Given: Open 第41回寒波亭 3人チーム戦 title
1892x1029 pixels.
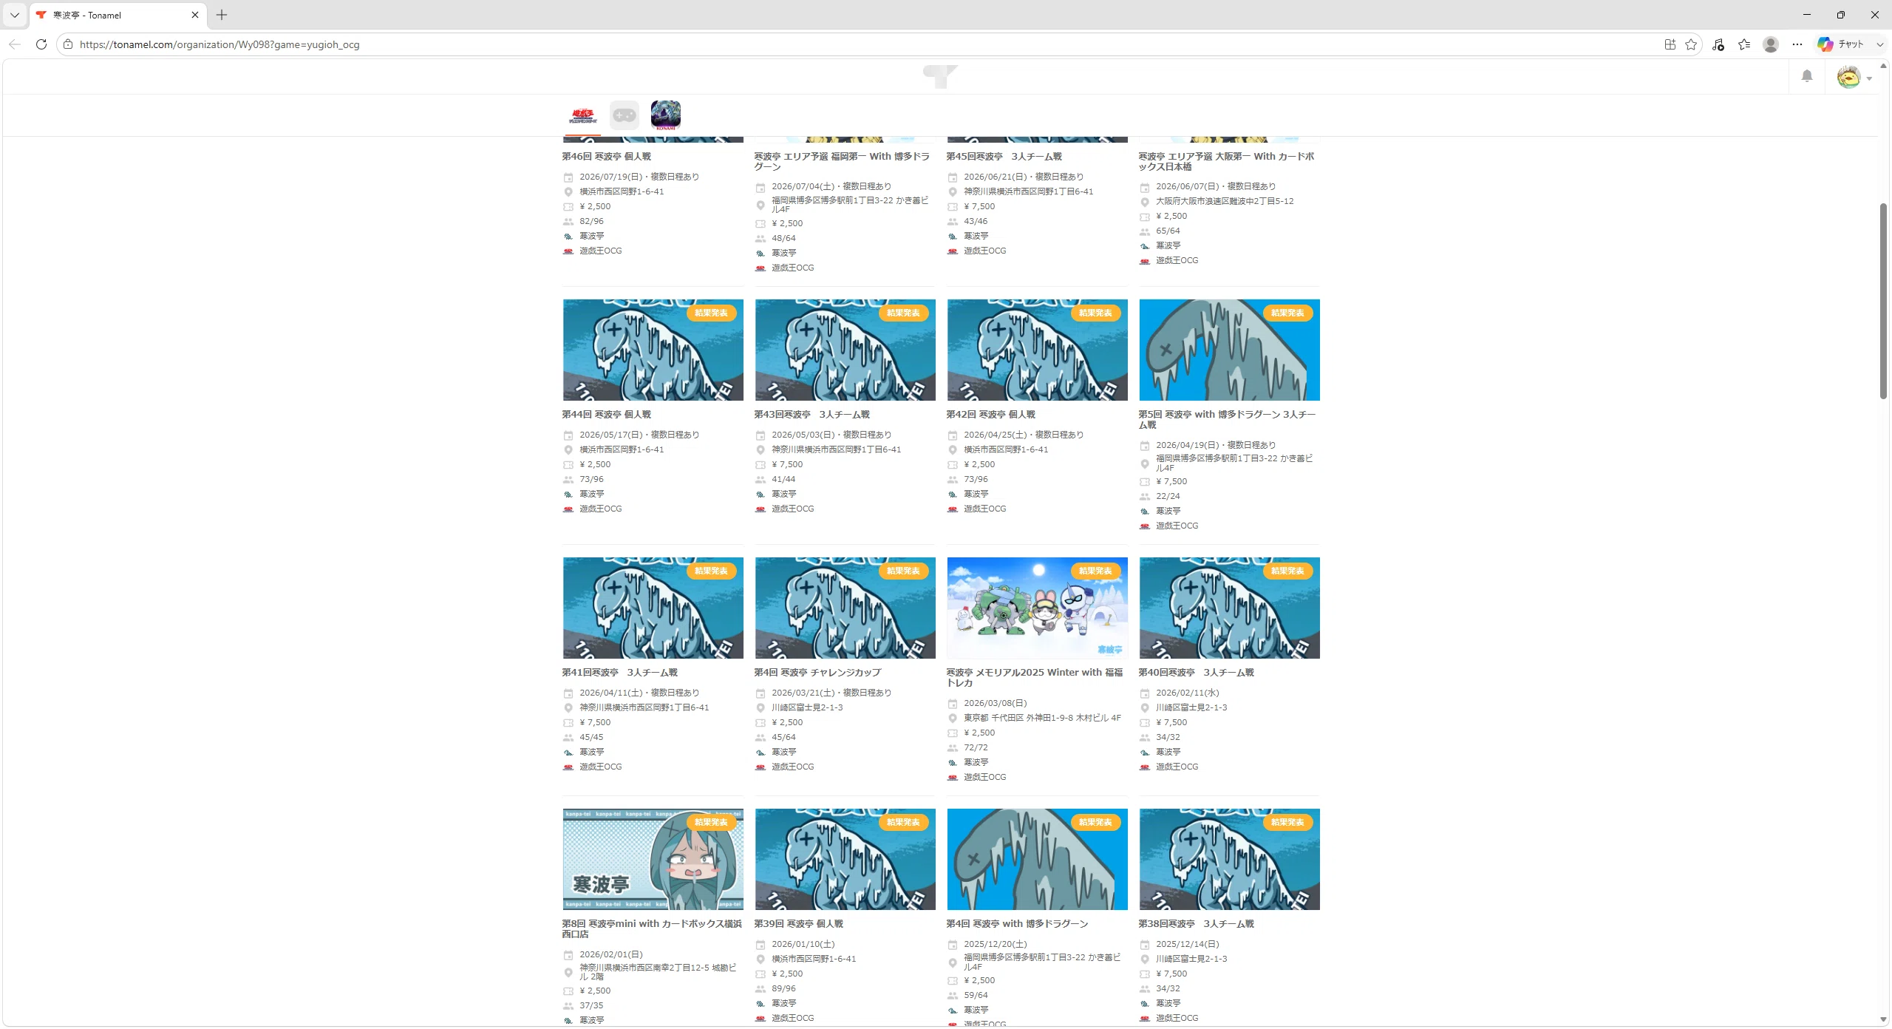Looking at the screenshot, I should click(619, 673).
